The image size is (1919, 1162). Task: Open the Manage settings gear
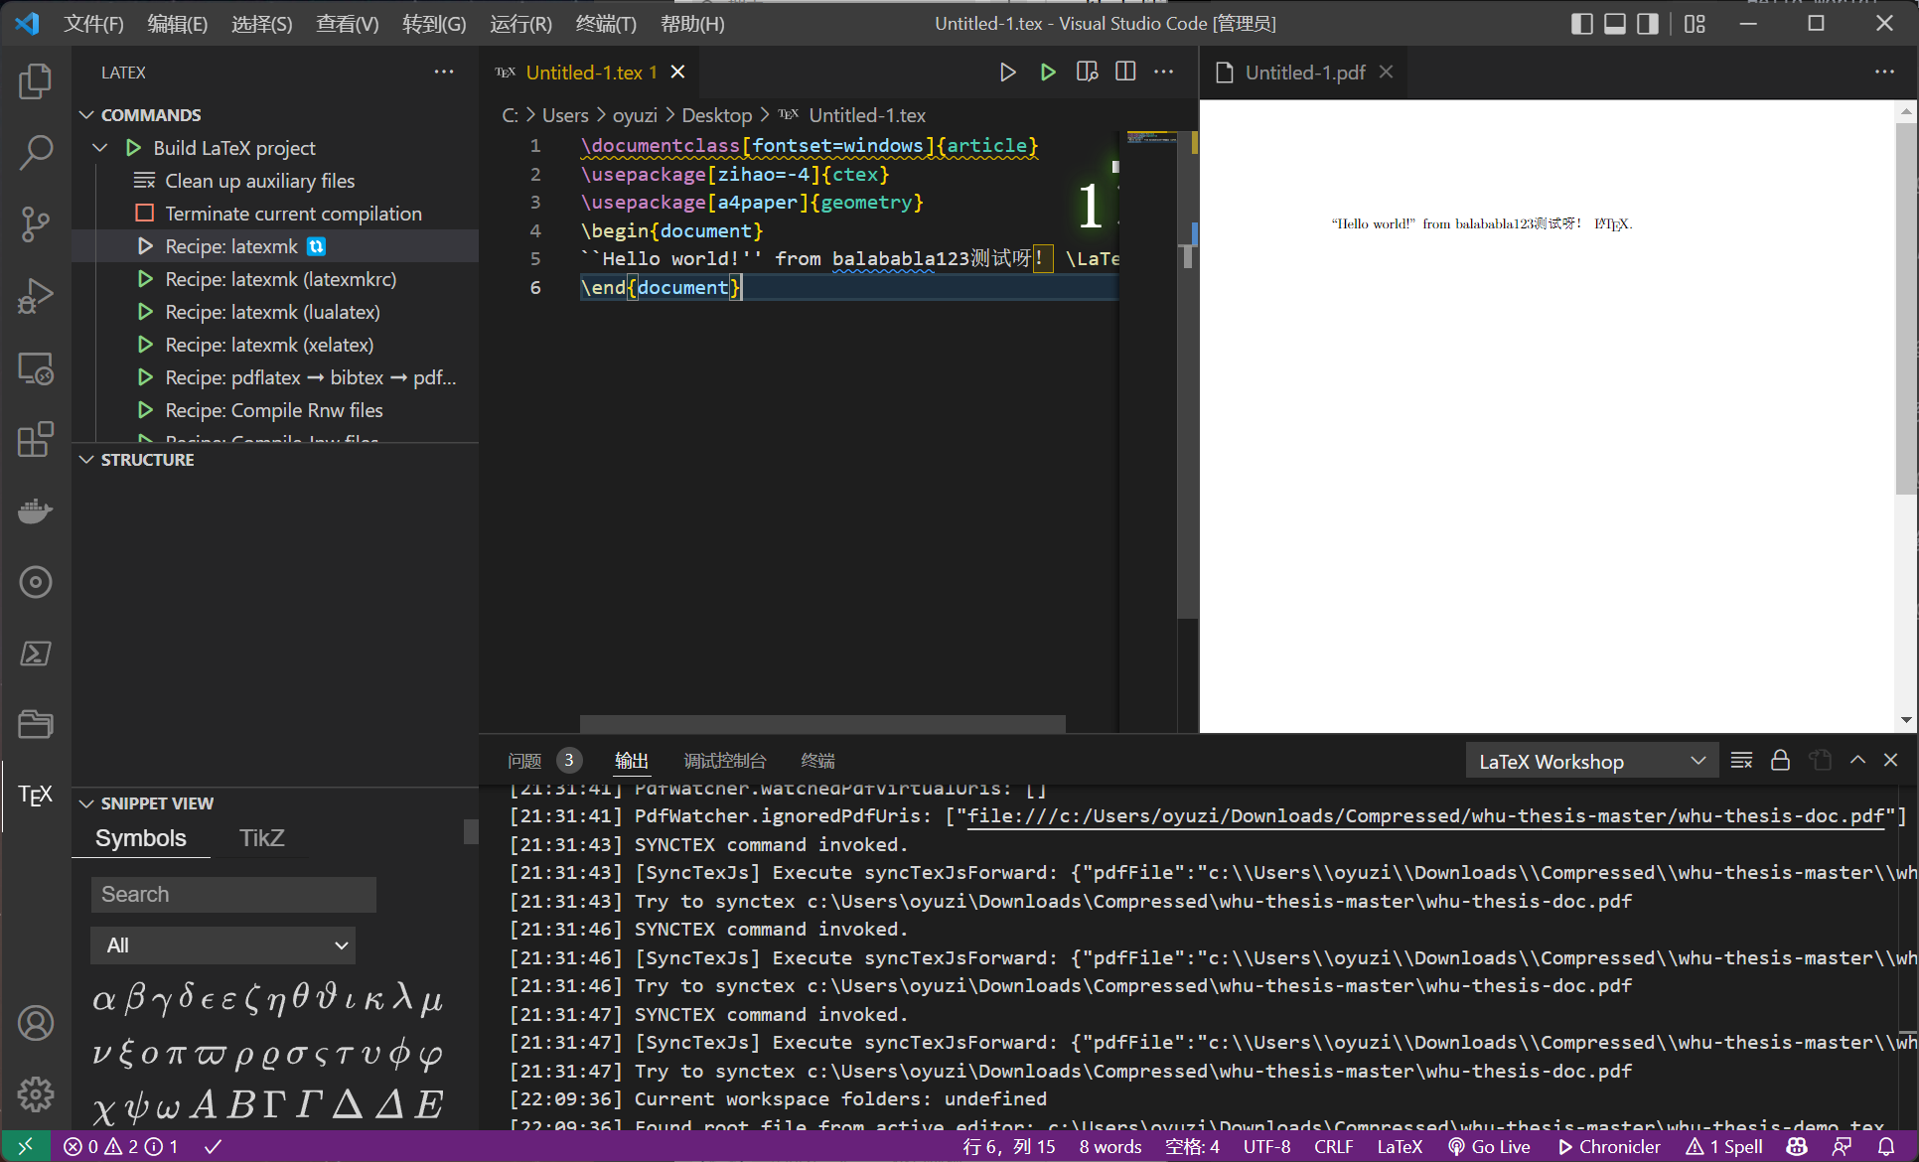tap(36, 1094)
